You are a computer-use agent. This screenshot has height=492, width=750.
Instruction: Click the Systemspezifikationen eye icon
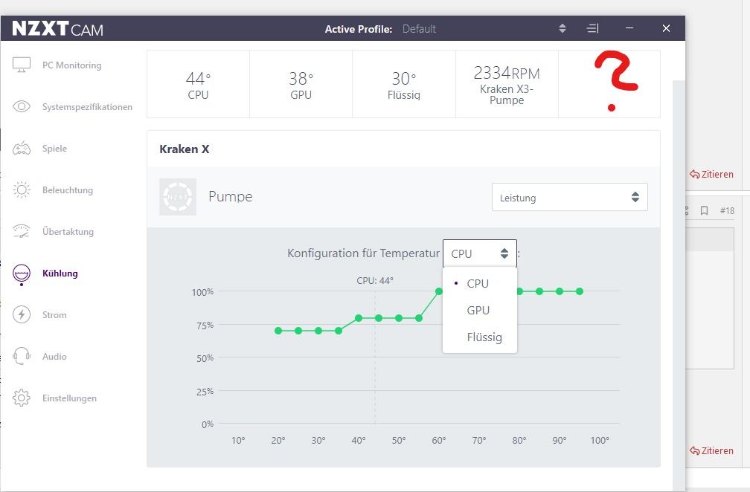tap(22, 106)
